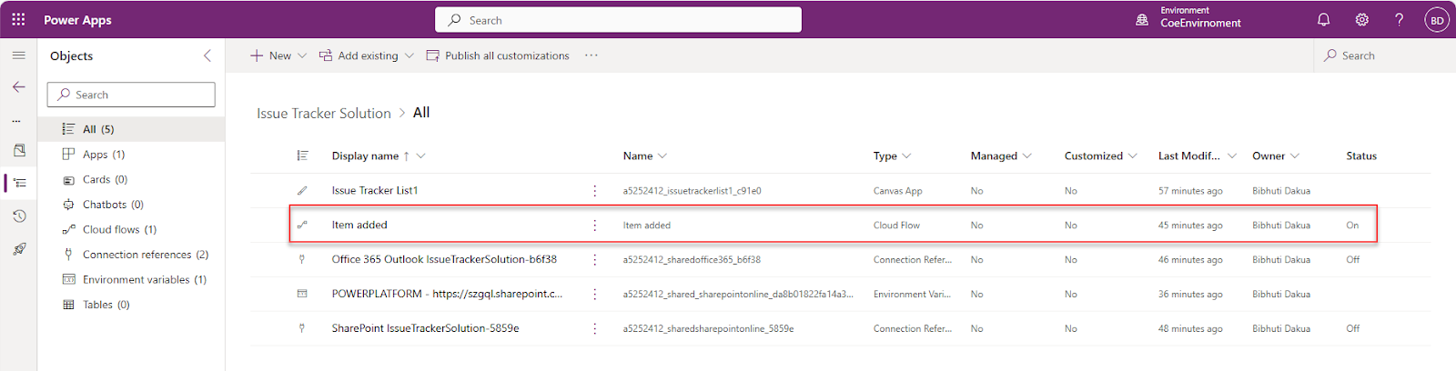This screenshot has width=1456, height=371.
Task: Select Connection references (2) in tree
Action: click(131, 255)
